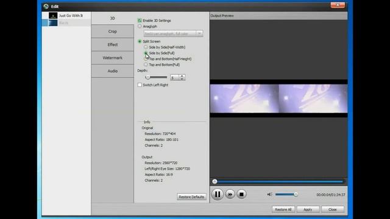The height and width of the screenshot is (219, 390).
Task: Choose Side by Side (Half-Width)
Action: pos(146,47)
